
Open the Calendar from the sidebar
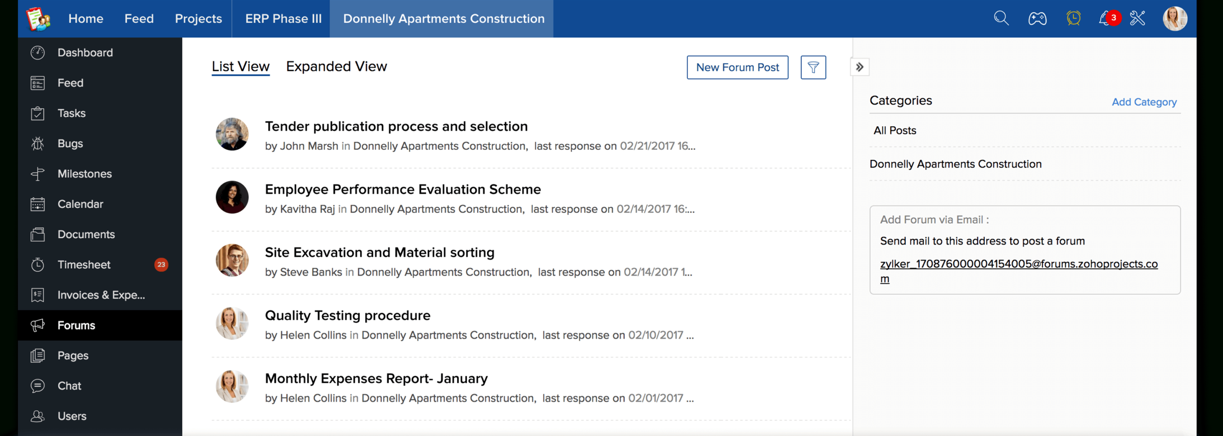point(80,204)
